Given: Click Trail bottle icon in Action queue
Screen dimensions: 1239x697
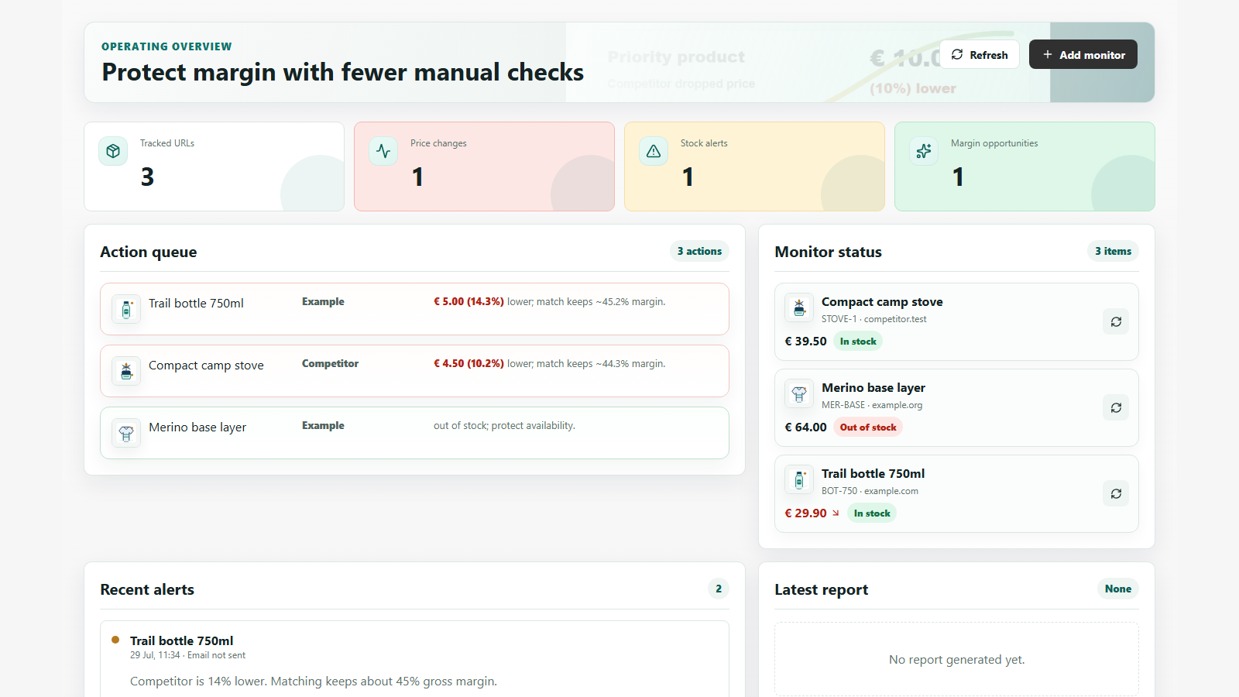Looking at the screenshot, I should click(126, 309).
